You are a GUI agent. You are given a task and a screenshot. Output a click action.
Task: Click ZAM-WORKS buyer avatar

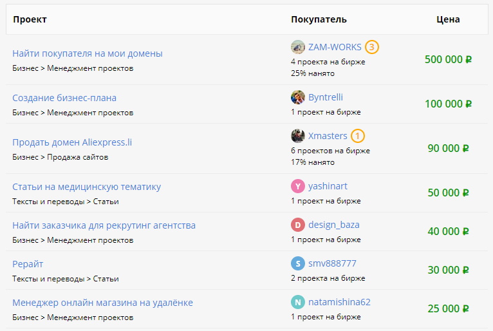click(x=297, y=47)
